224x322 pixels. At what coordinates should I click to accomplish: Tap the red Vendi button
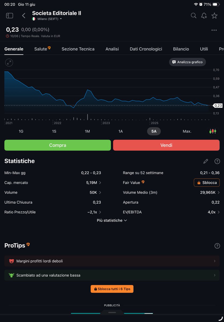pos(166,145)
